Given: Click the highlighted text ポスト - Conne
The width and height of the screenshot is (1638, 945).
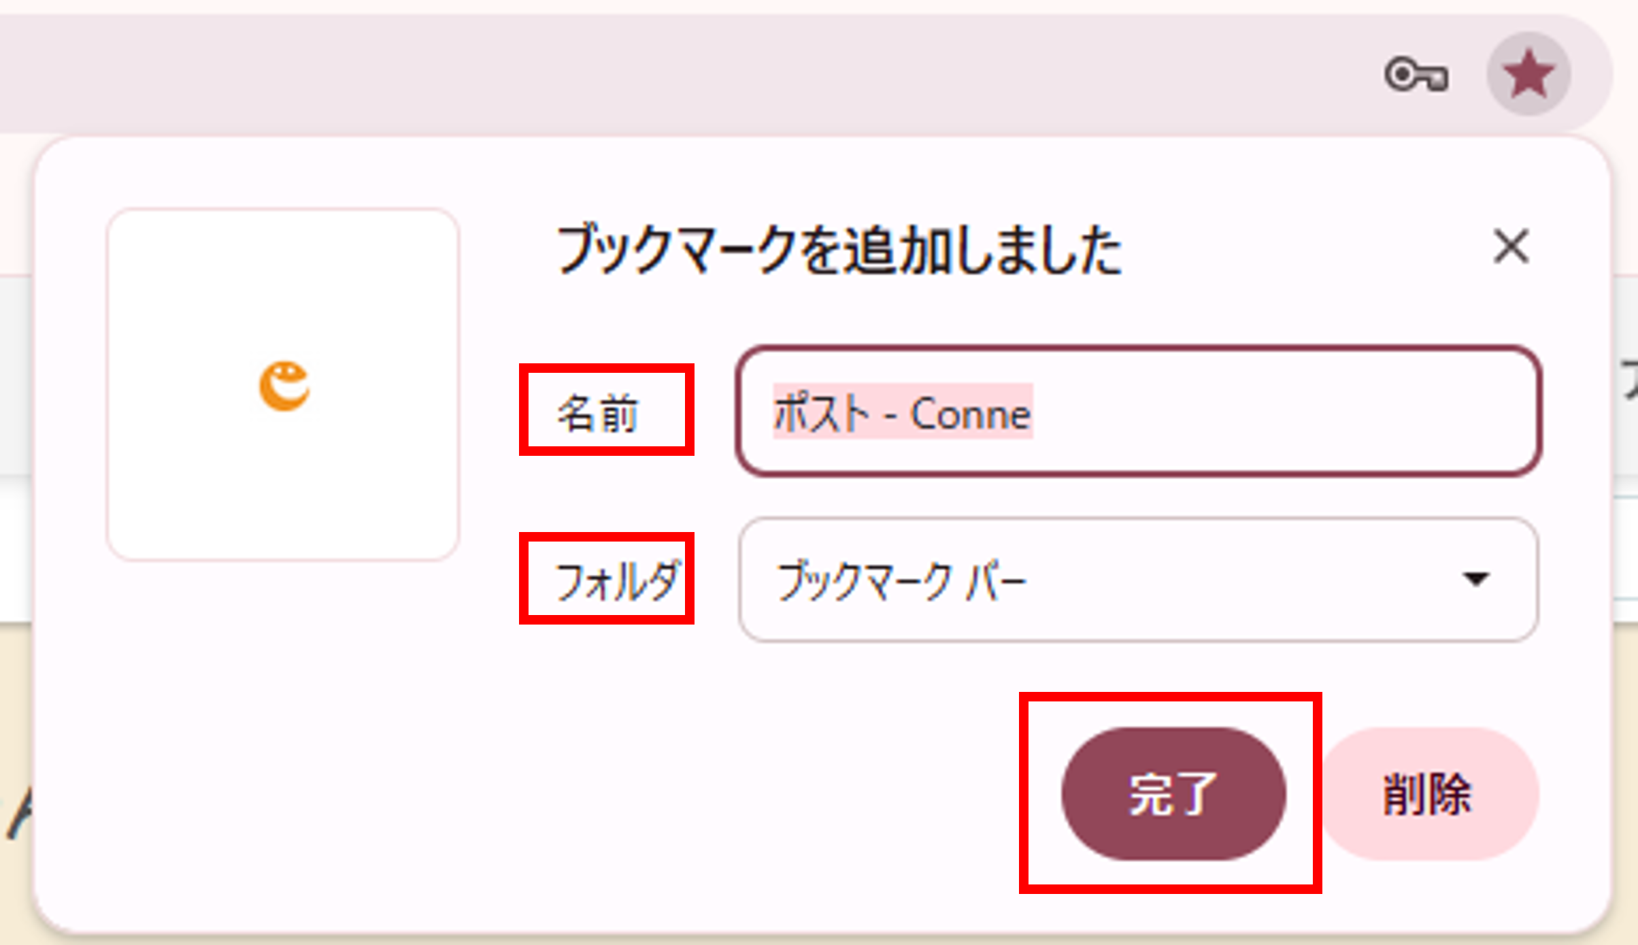Looking at the screenshot, I should point(903,412).
